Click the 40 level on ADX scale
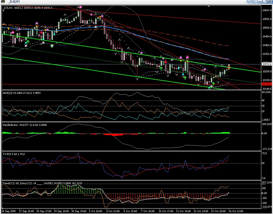Screen dimensions: 273x214 263,100
